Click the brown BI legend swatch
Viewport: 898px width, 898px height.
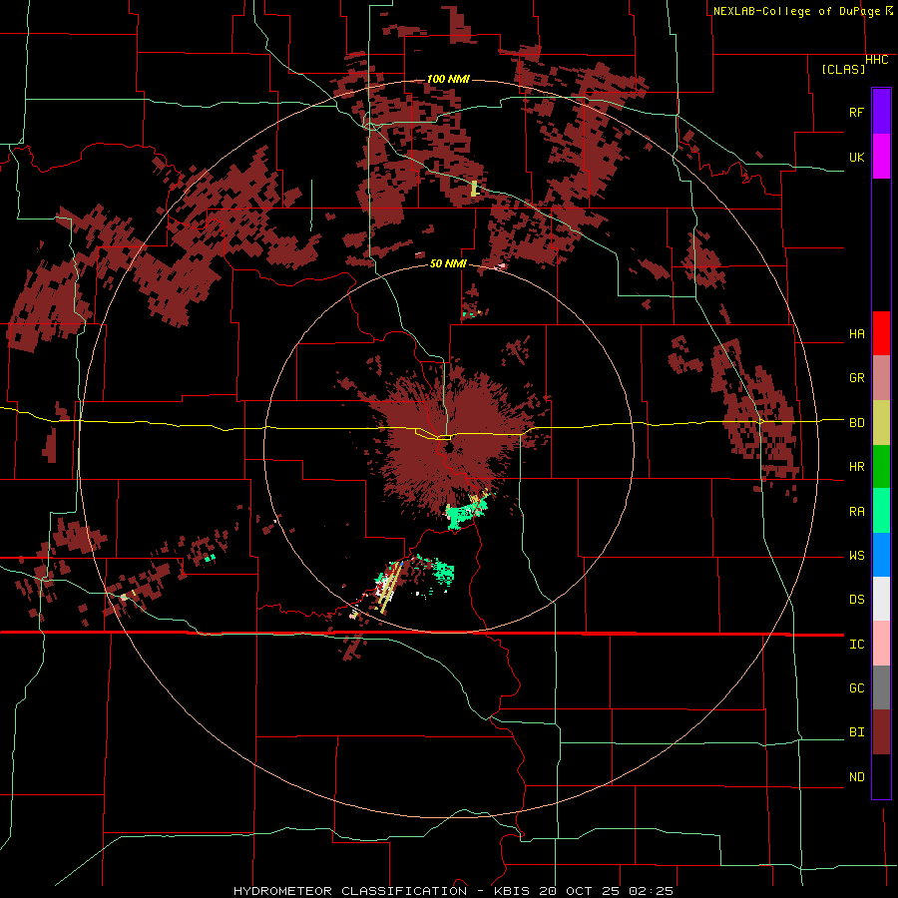tap(881, 732)
